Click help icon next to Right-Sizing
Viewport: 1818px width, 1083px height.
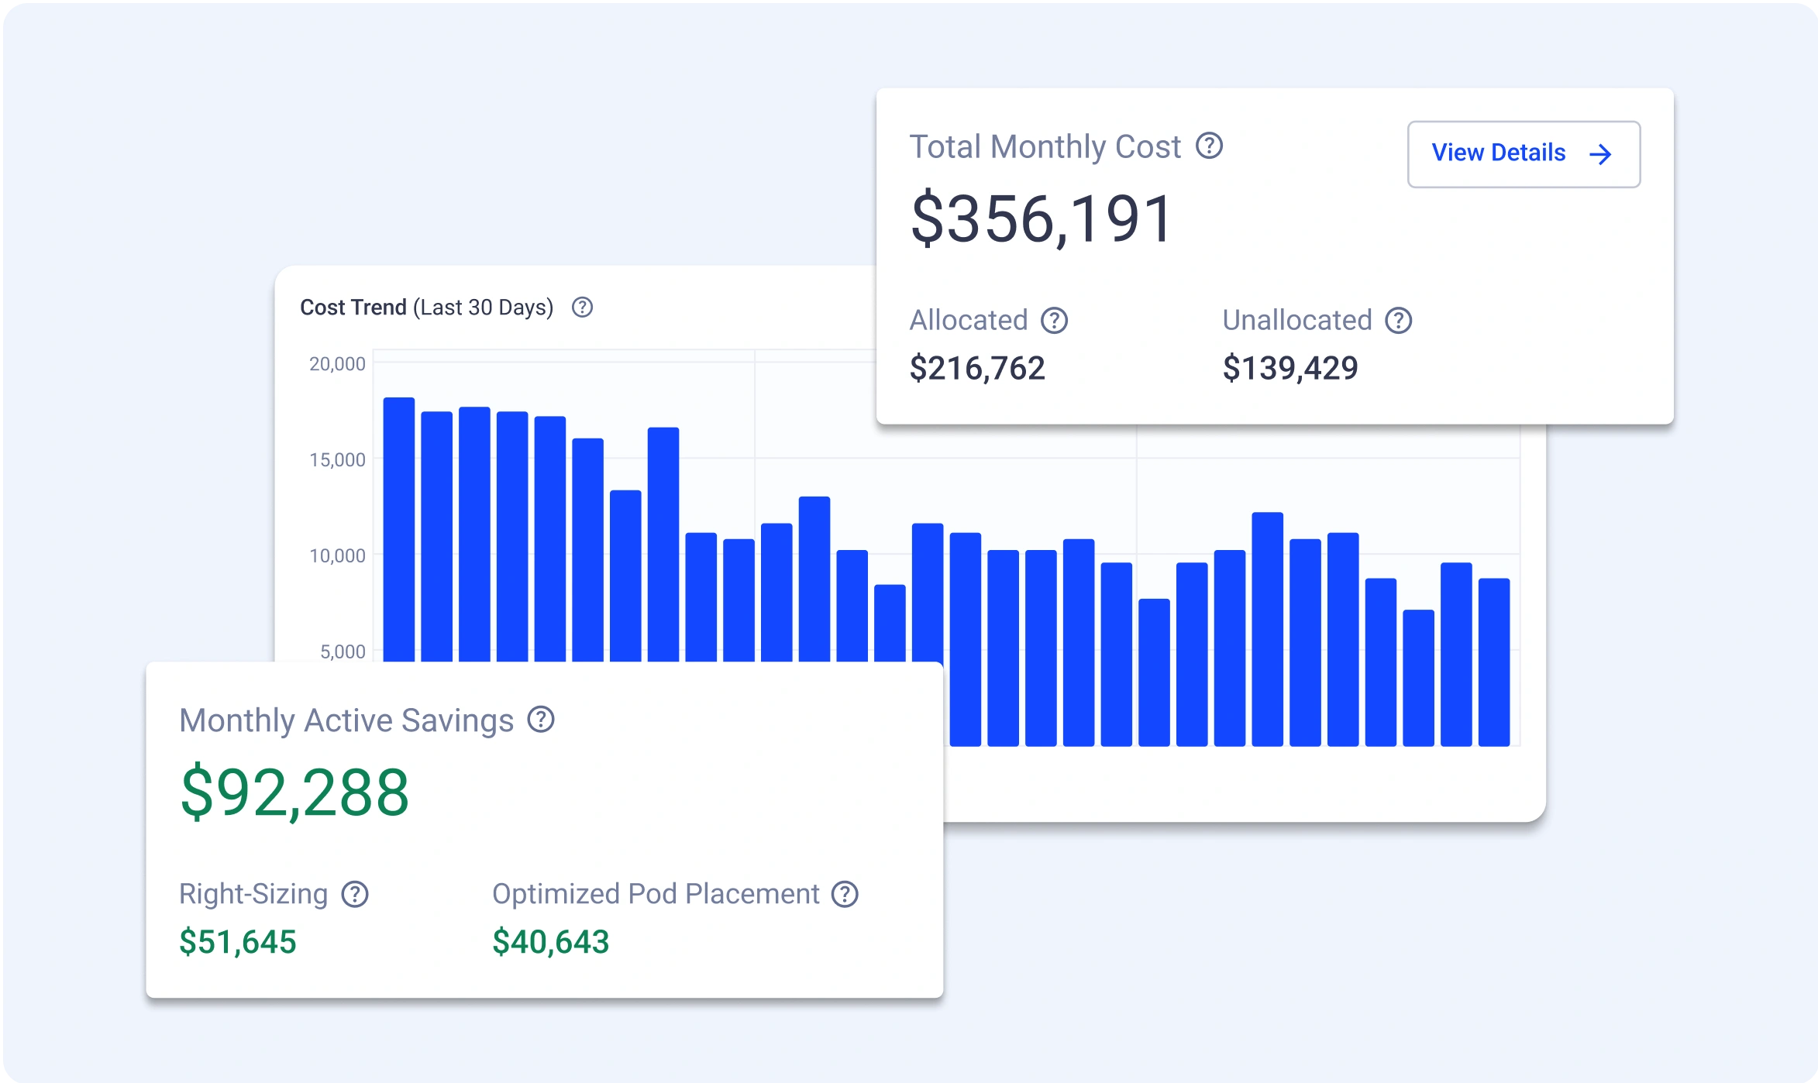click(355, 894)
